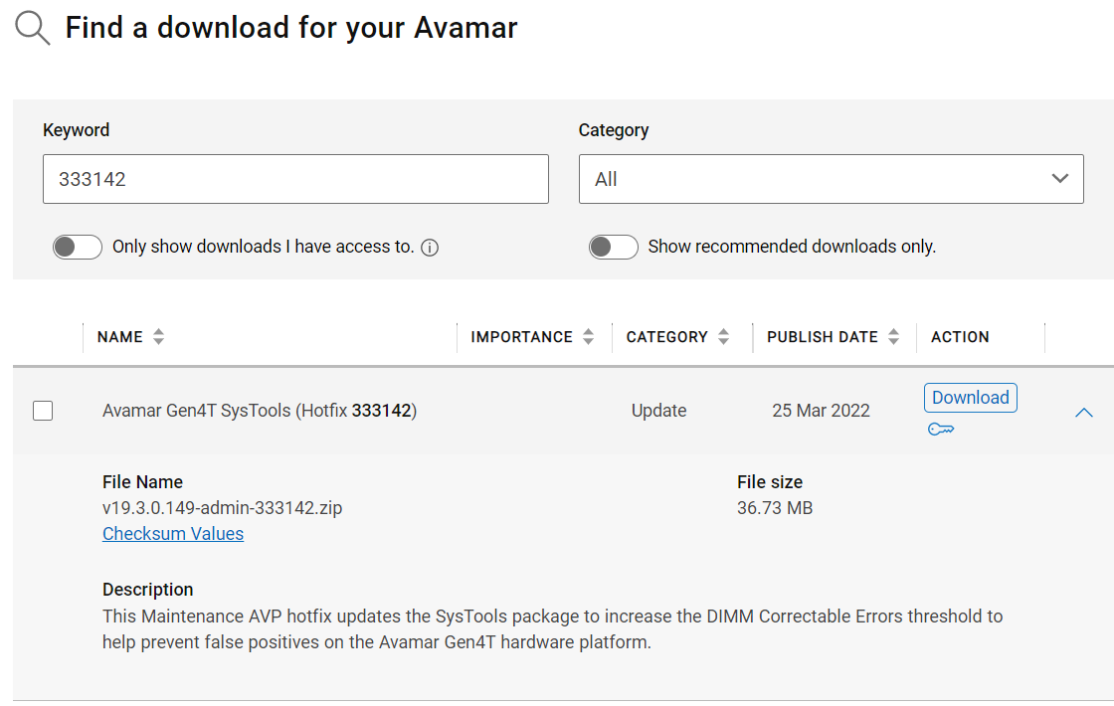
Task: Open the Checksum Values link
Action: pyautogui.click(x=173, y=534)
